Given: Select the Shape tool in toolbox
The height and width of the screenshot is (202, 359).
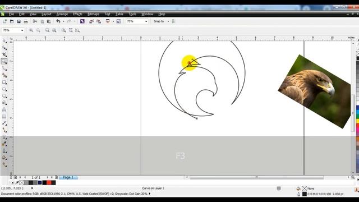Looking at the screenshot, I should 4,48.
